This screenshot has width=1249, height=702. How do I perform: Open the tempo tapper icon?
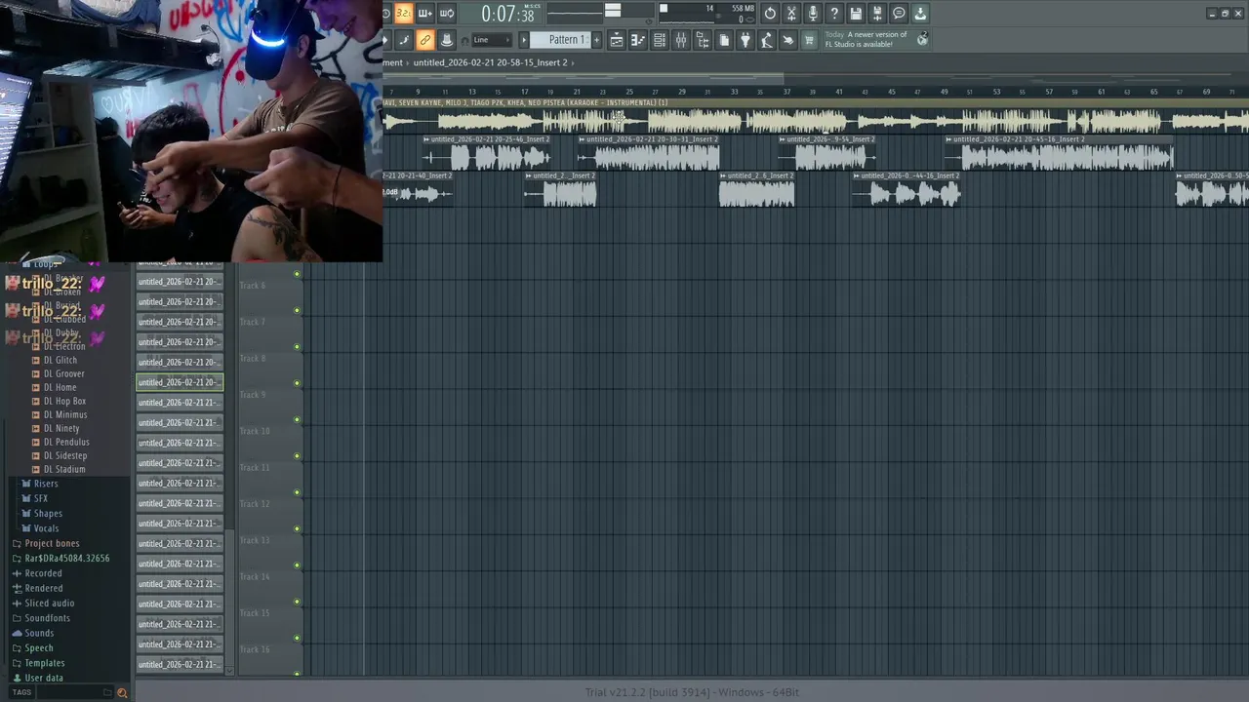[767, 40]
